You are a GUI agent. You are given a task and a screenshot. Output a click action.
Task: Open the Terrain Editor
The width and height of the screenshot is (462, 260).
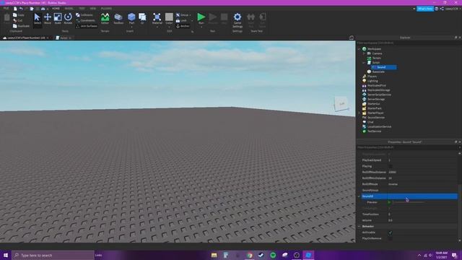105,19
